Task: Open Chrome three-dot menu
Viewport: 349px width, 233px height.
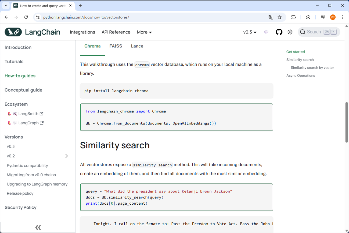Action: point(343,17)
